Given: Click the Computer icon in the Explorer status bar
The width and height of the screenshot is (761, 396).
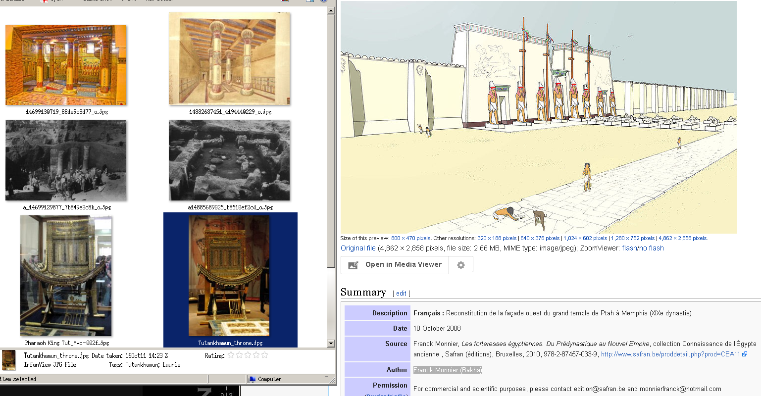Looking at the screenshot, I should pyautogui.click(x=253, y=379).
